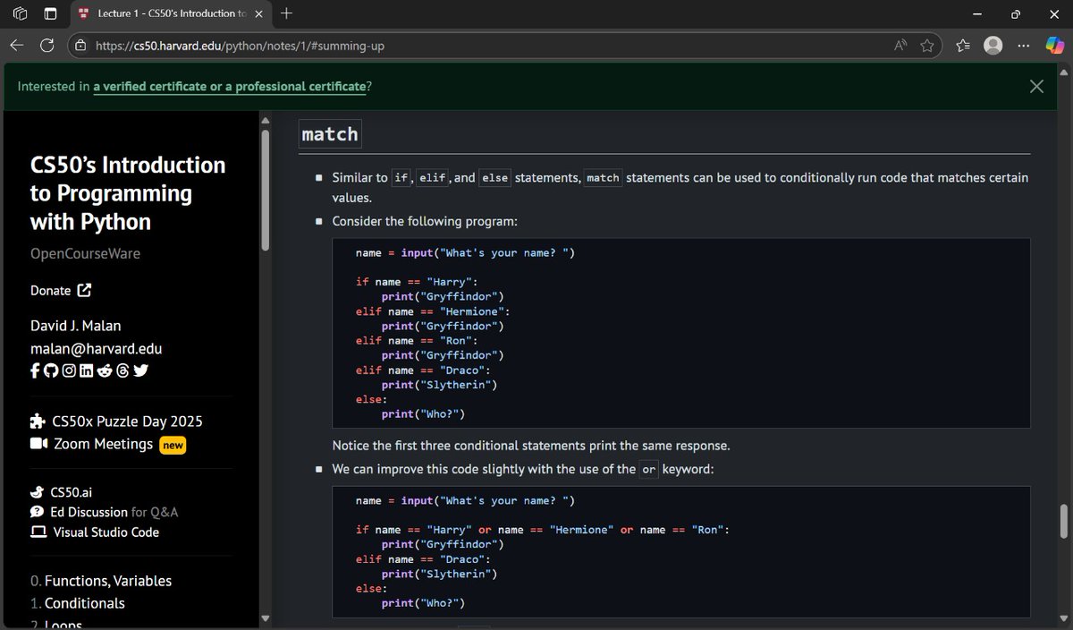Open the favorites list

(x=963, y=46)
